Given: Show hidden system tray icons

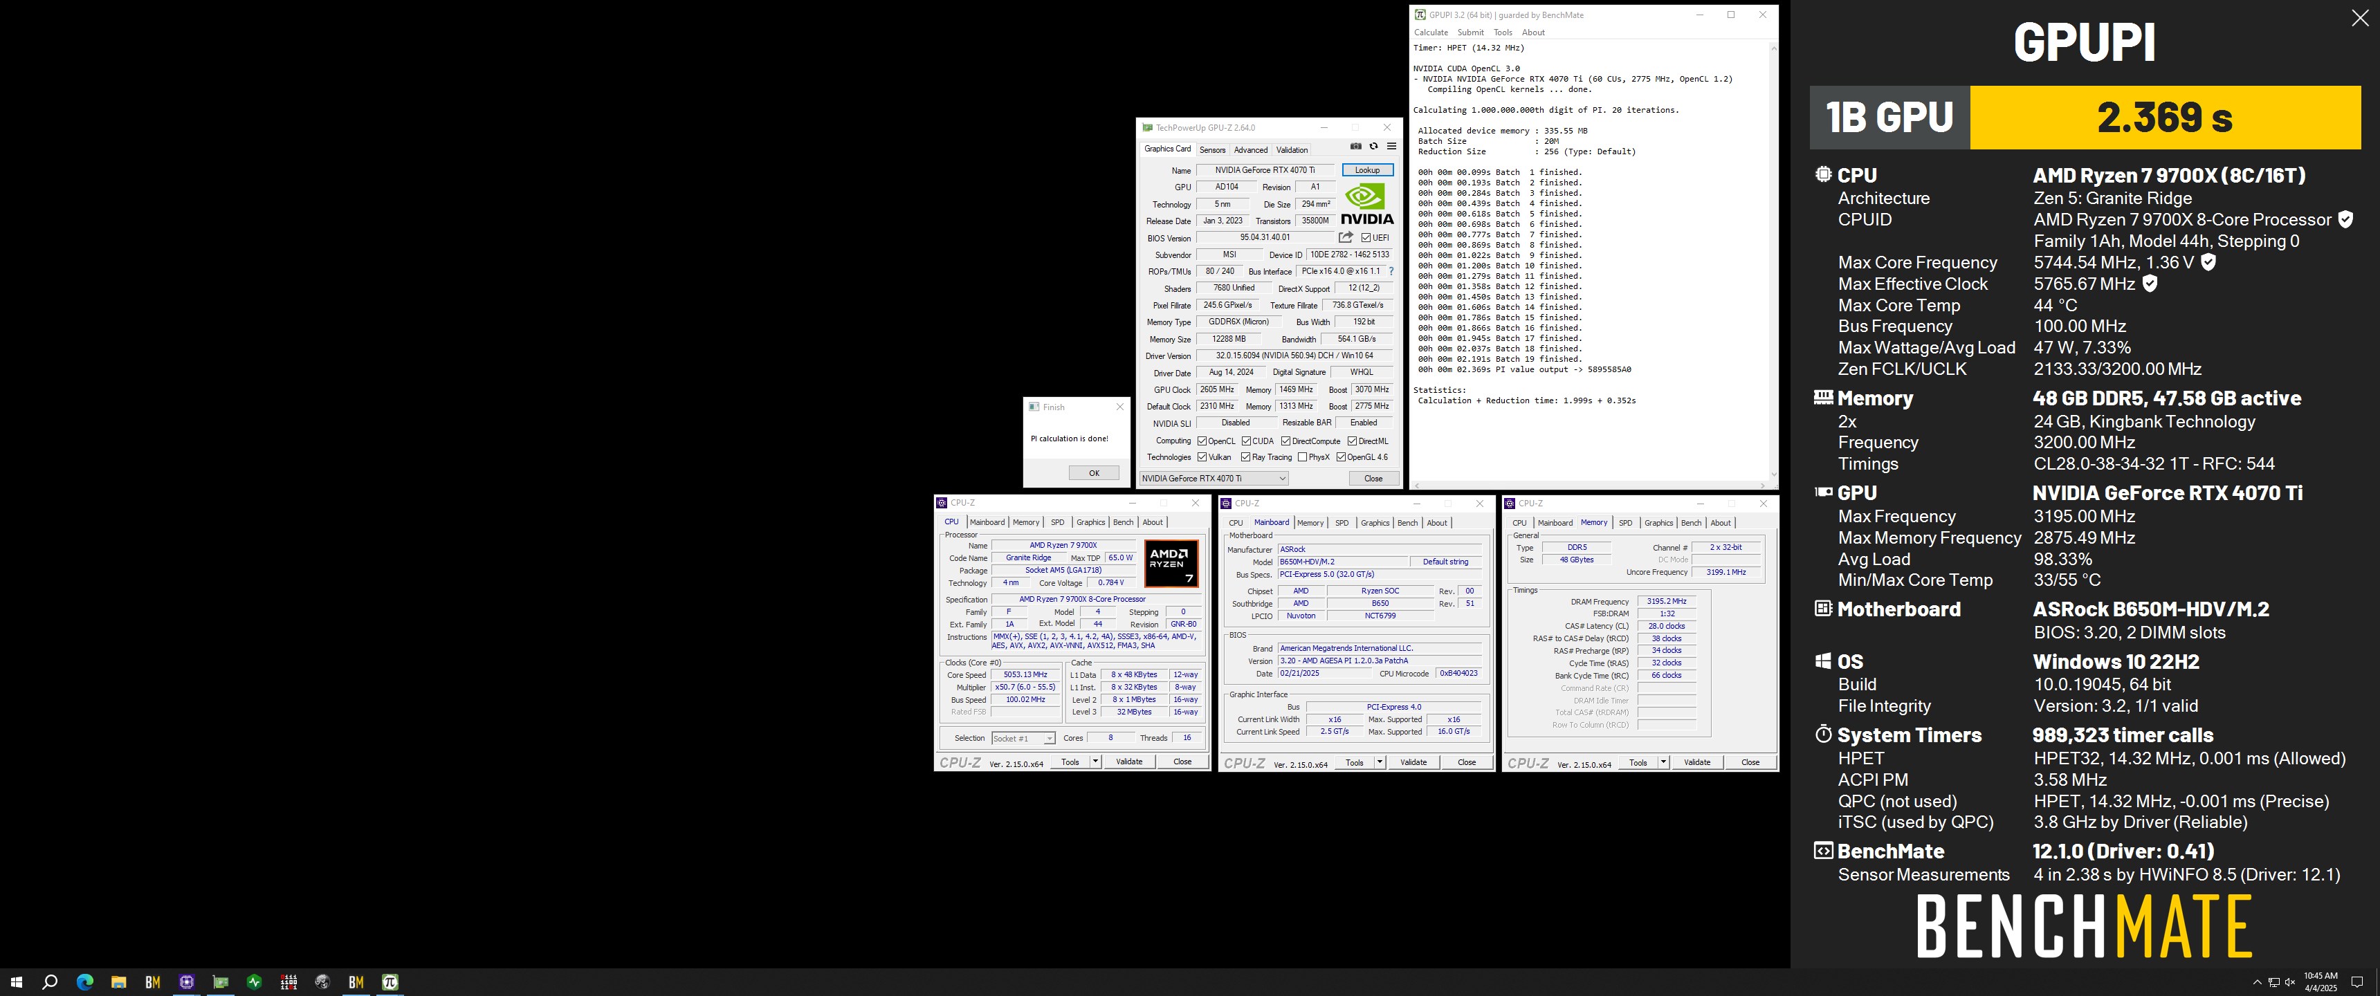Looking at the screenshot, I should (2257, 982).
